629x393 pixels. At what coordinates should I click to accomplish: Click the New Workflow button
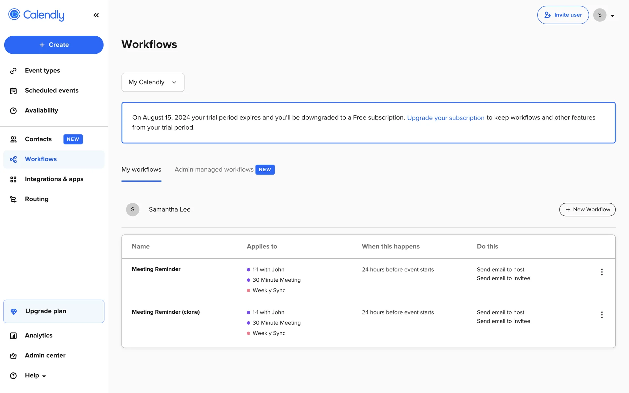pyautogui.click(x=587, y=210)
